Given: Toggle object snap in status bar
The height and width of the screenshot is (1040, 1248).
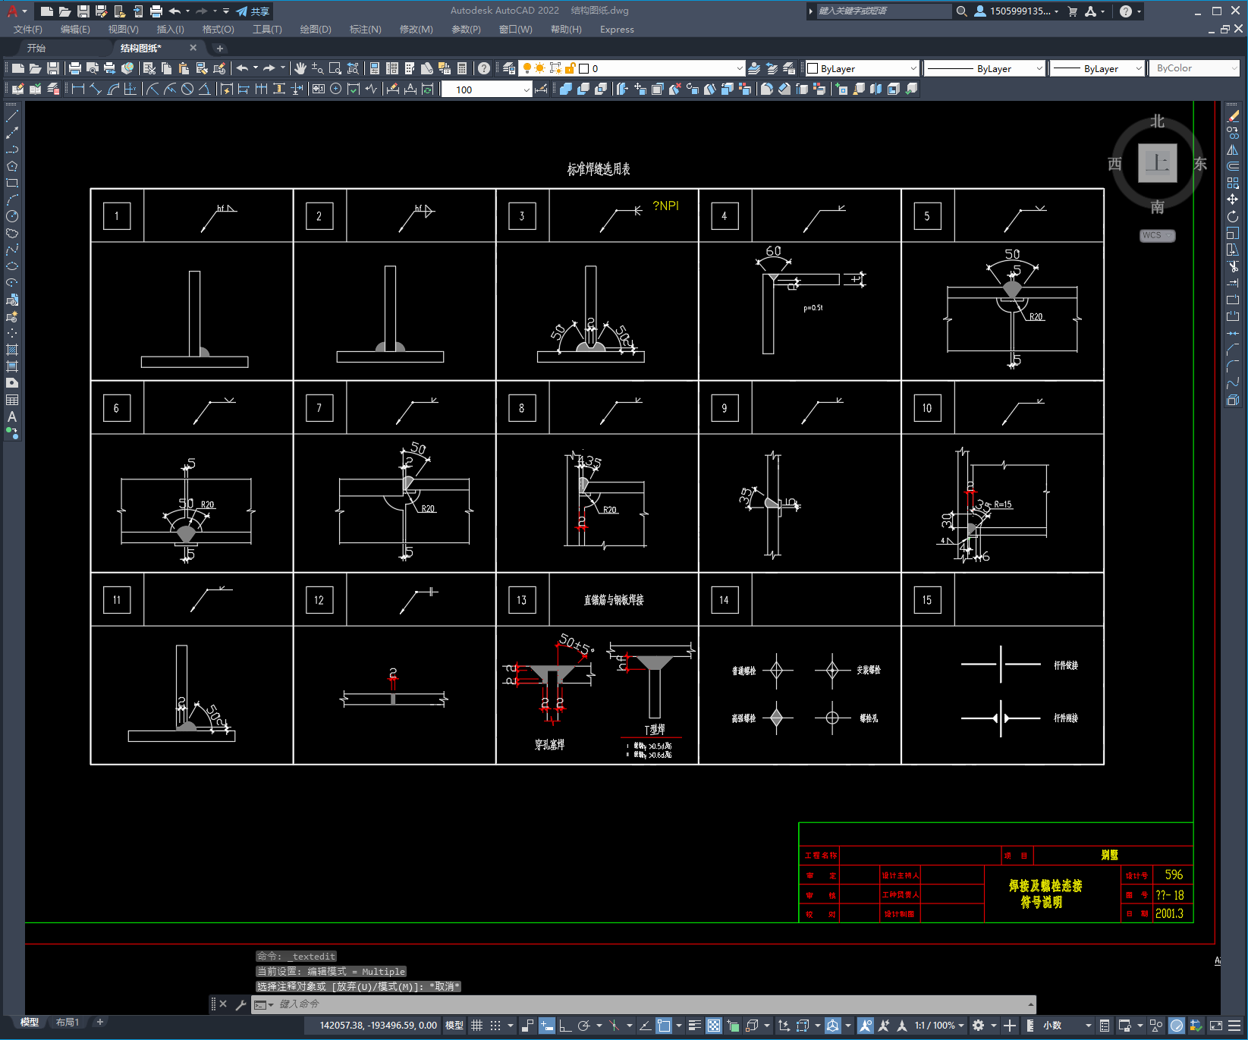Looking at the screenshot, I should click(664, 1026).
